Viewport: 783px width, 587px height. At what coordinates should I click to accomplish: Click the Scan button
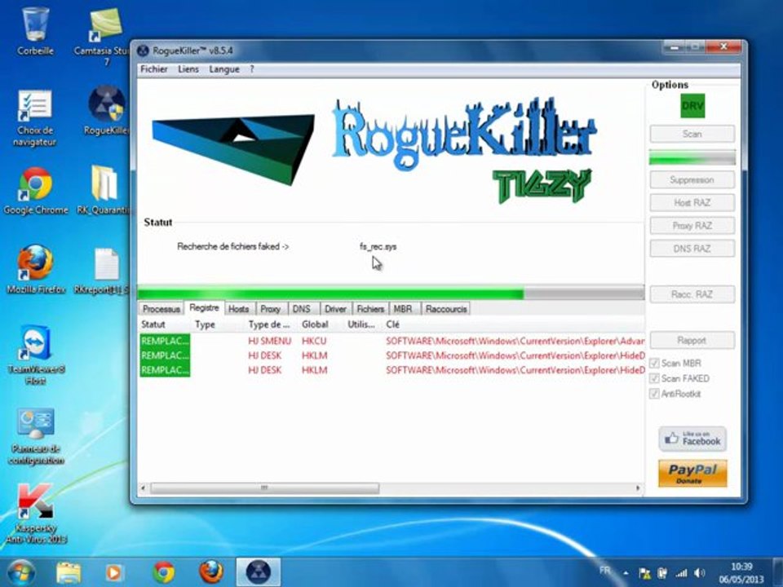pos(692,134)
